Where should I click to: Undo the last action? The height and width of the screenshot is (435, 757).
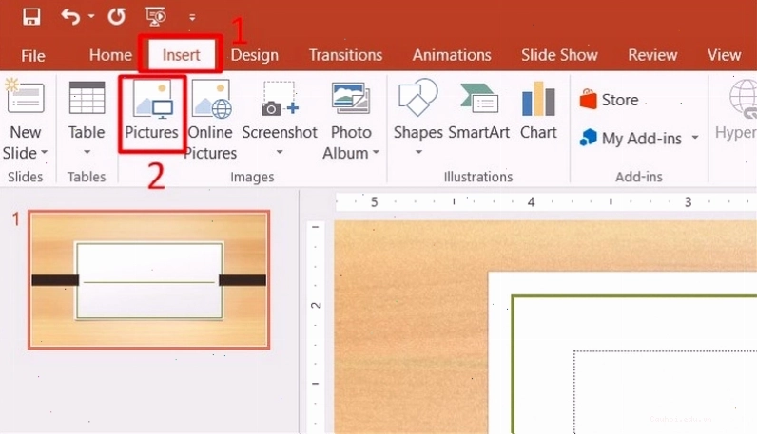(x=70, y=17)
